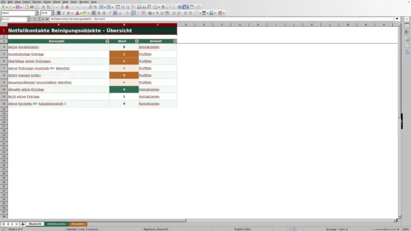Open the Einheit column filter dropdown

pos(175,41)
